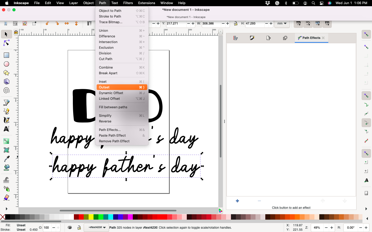Select the Text tool
Image resolution: width=372 pixels, height=232 pixels.
coord(6,129)
